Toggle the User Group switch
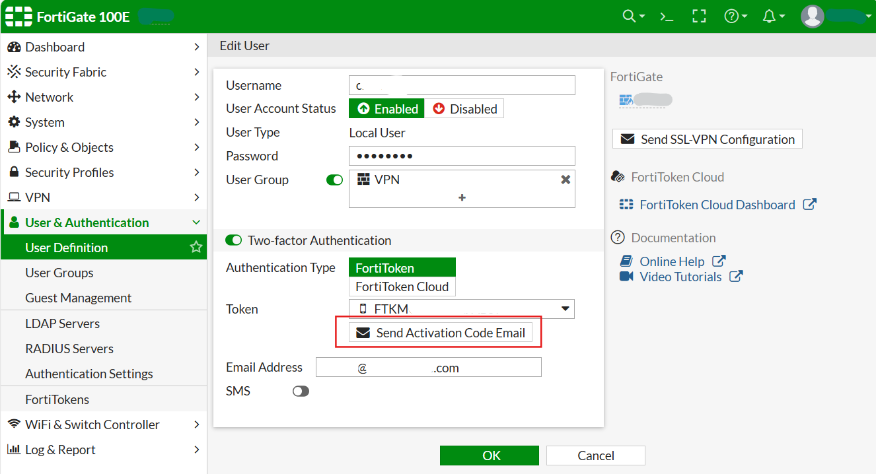This screenshot has width=876, height=474. coord(335,180)
